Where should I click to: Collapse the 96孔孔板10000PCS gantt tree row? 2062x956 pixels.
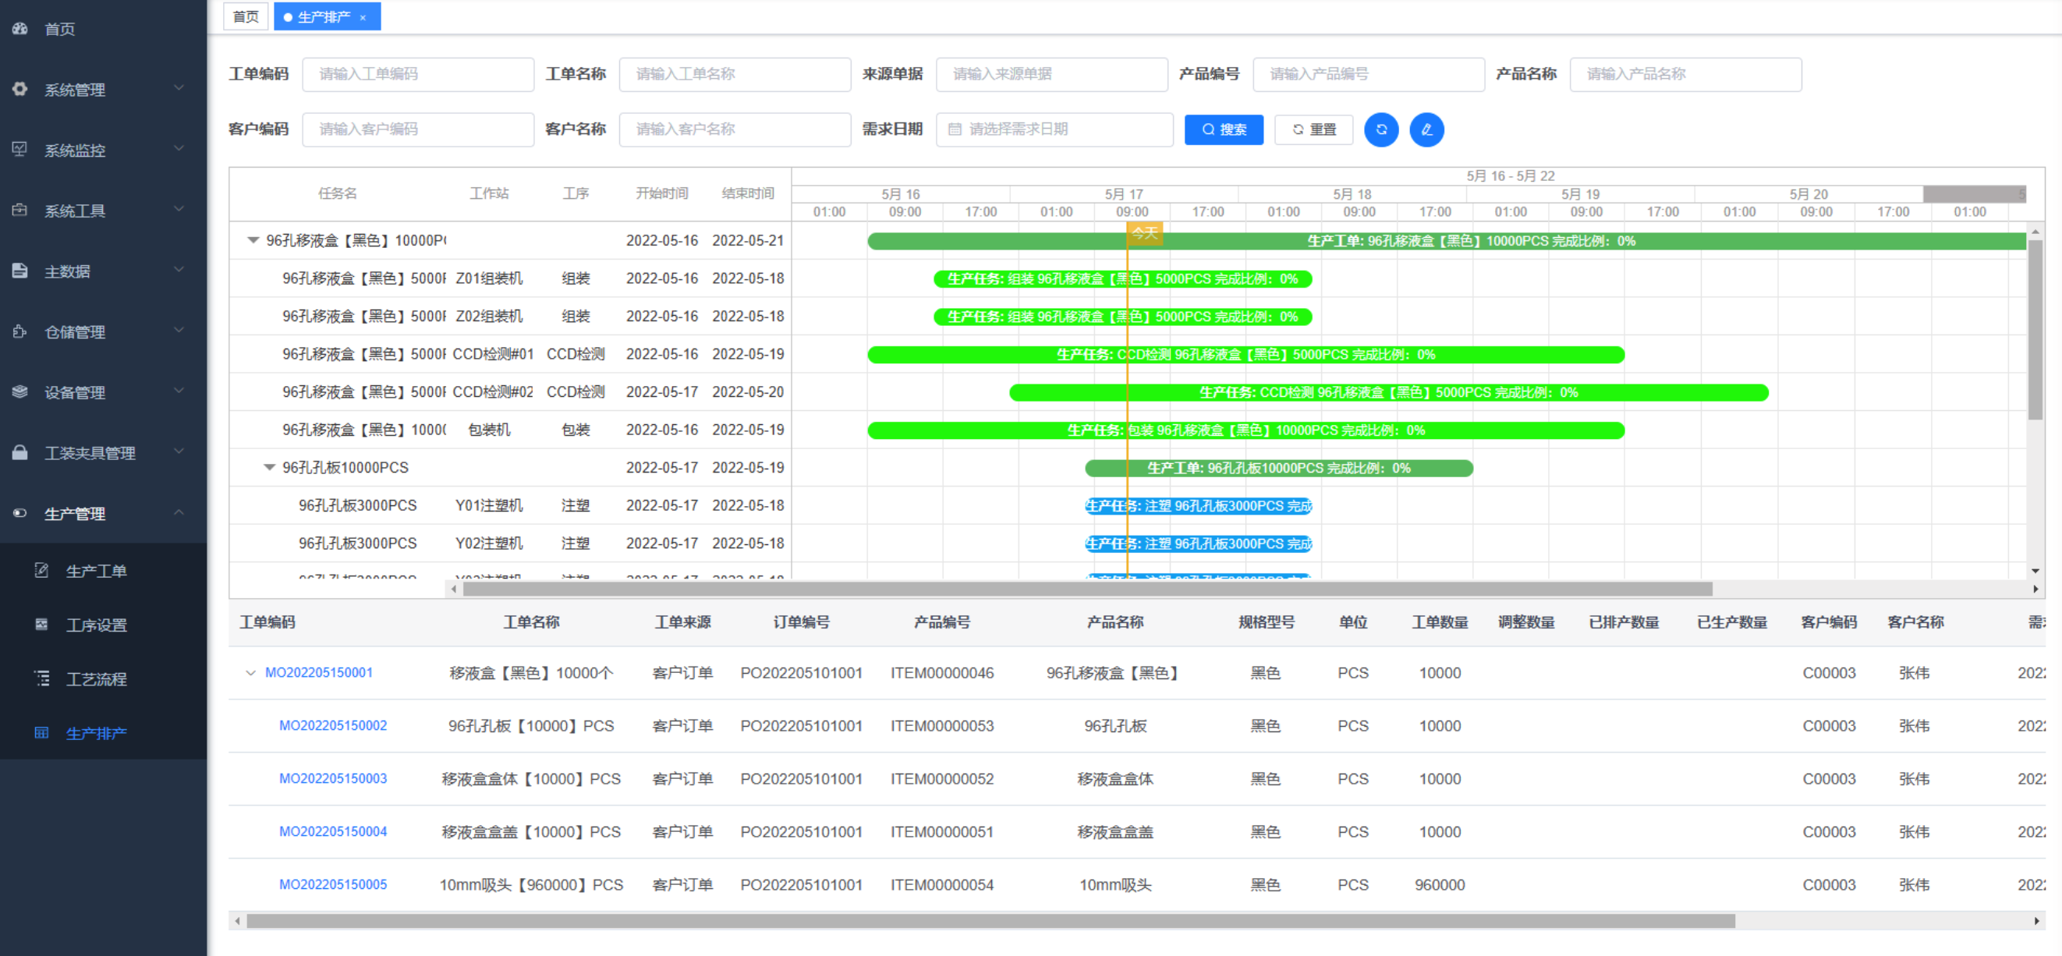click(270, 468)
